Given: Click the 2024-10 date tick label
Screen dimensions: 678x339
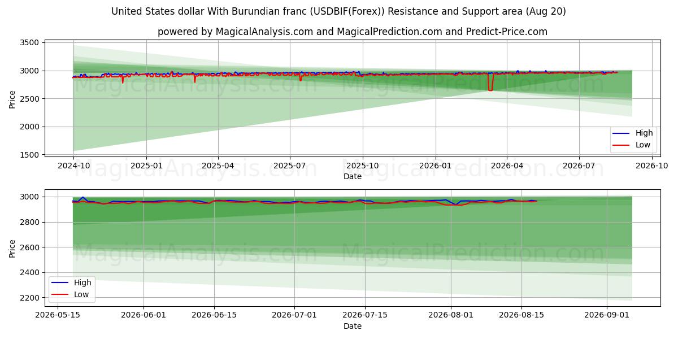Looking at the screenshot, I should pyautogui.click(x=73, y=166).
